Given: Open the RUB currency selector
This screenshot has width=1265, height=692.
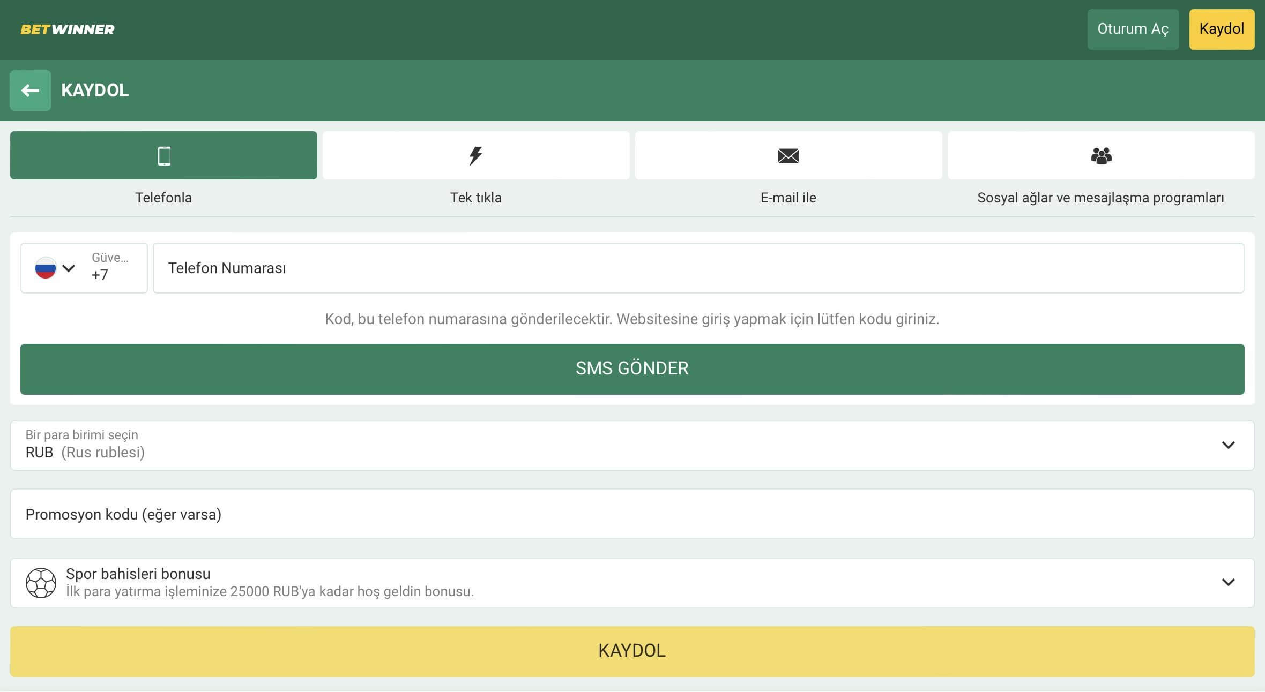Looking at the screenshot, I should click(632, 445).
